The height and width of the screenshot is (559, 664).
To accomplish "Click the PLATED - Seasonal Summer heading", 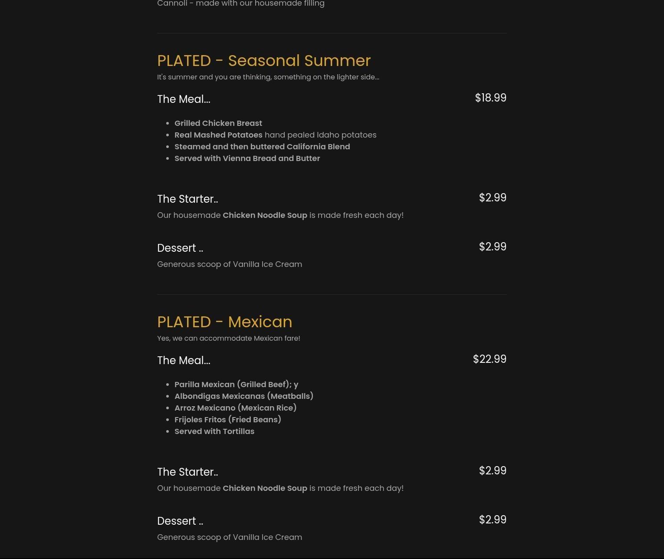I will [x=264, y=61].
